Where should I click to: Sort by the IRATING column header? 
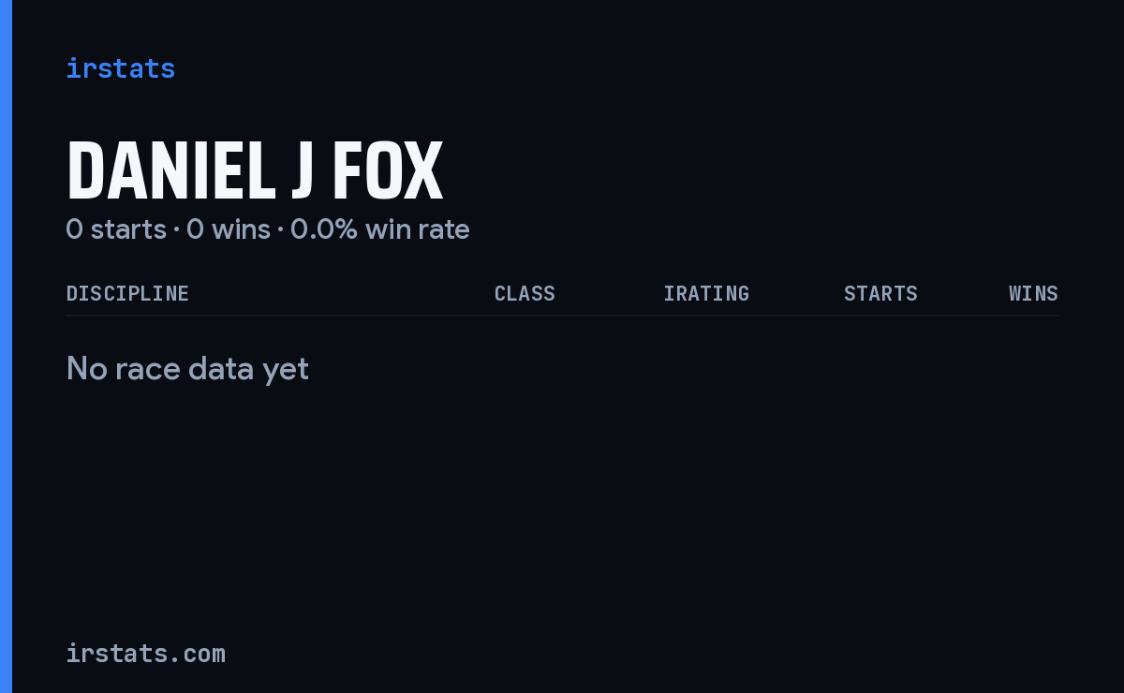(706, 293)
